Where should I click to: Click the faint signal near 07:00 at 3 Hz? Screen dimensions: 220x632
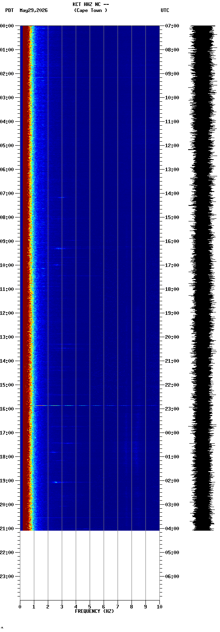61,197
